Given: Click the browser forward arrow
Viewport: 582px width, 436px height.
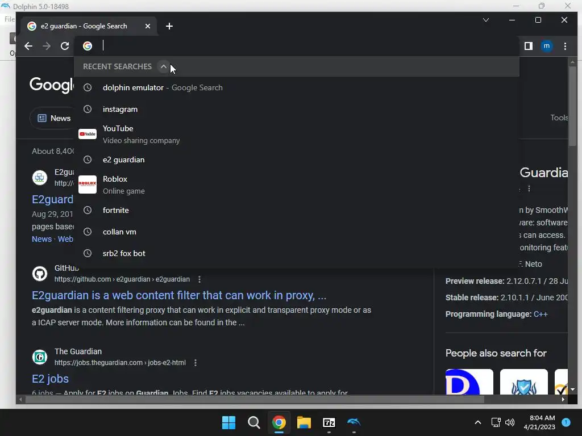Looking at the screenshot, I should pyautogui.click(x=47, y=46).
